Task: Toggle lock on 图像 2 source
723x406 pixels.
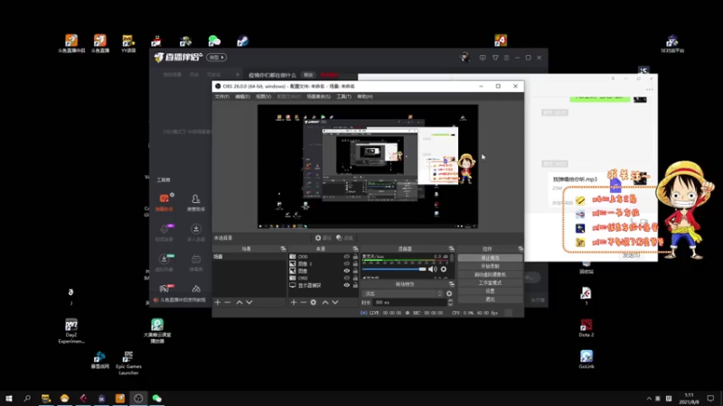Action: [355, 263]
